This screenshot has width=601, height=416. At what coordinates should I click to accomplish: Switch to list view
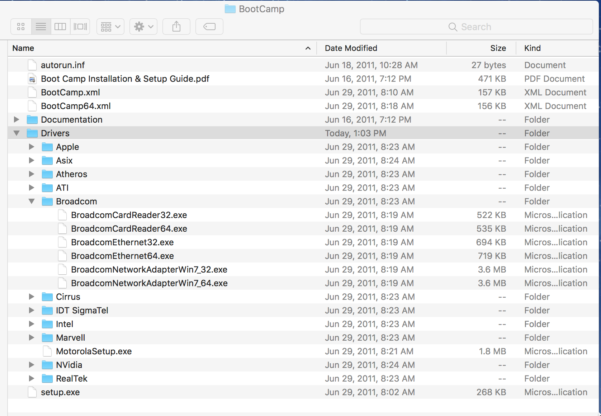[41, 27]
